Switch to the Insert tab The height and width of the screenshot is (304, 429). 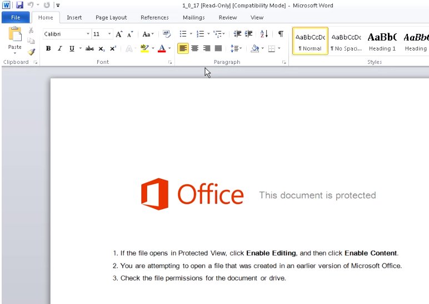coord(74,18)
